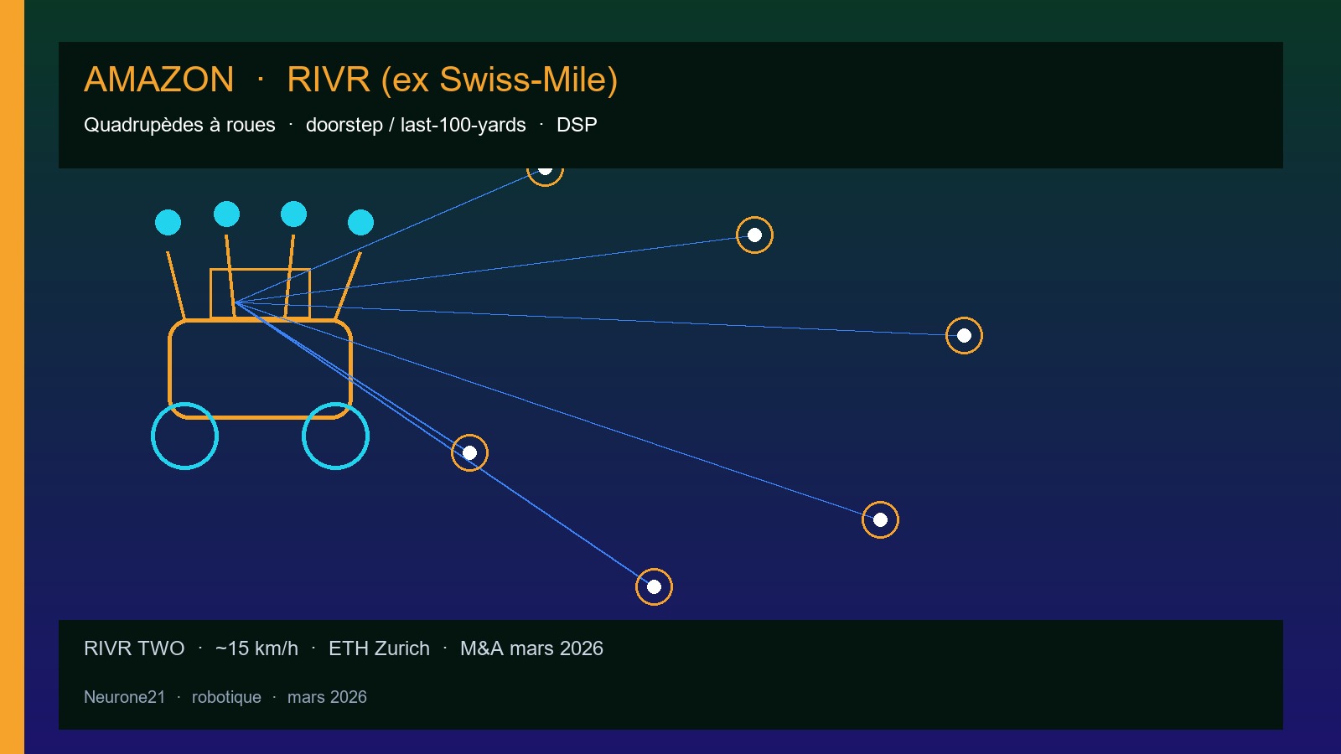Screen dimensions: 1341x754
Task: Select the lowest orange-ringed target node
Action: tap(654, 586)
